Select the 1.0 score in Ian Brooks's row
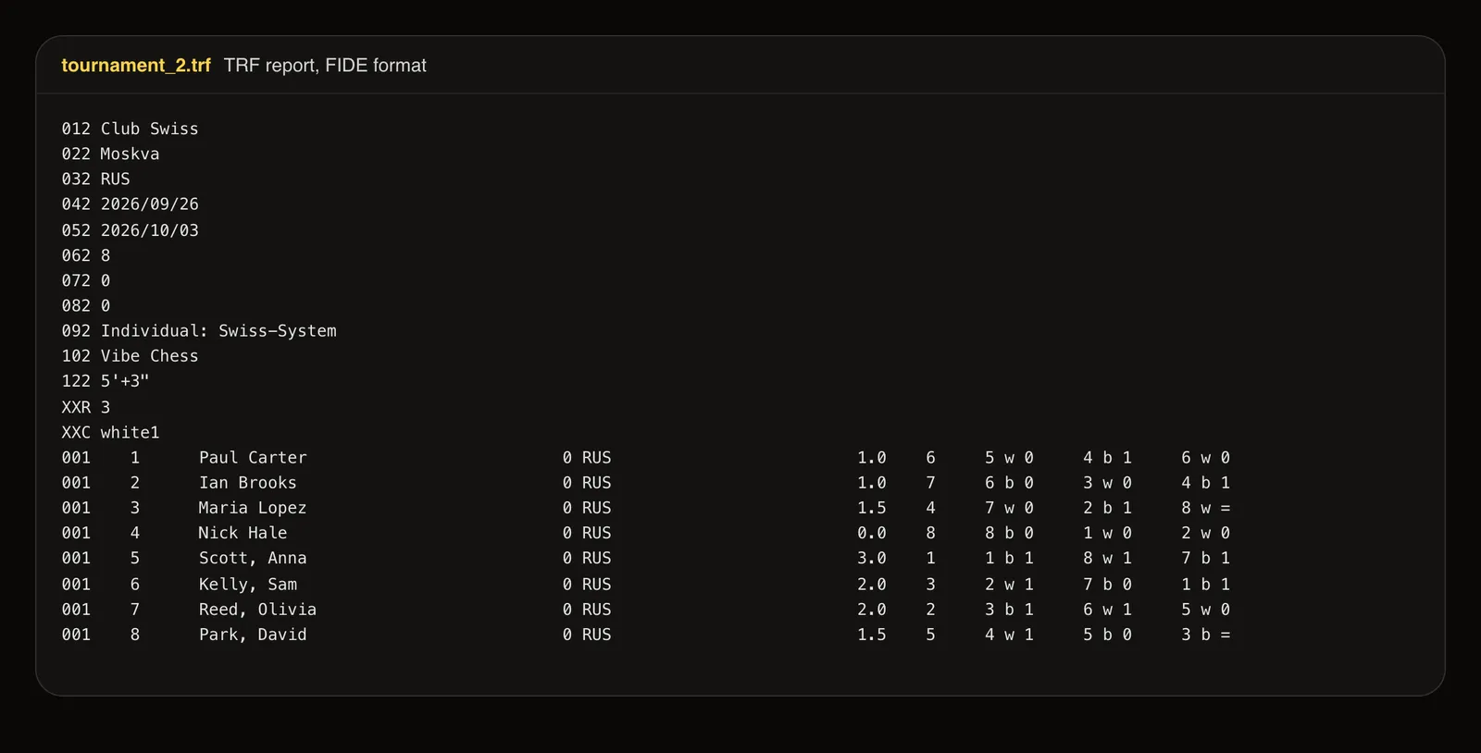 pyautogui.click(x=872, y=482)
